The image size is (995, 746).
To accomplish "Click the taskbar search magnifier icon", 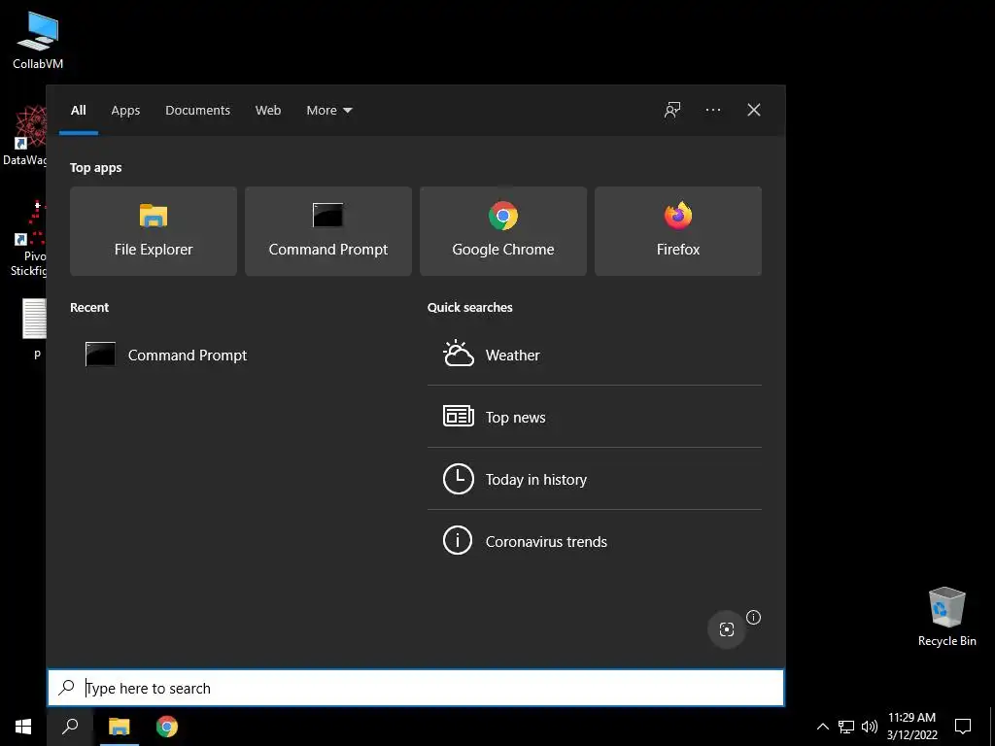I will tap(70, 727).
